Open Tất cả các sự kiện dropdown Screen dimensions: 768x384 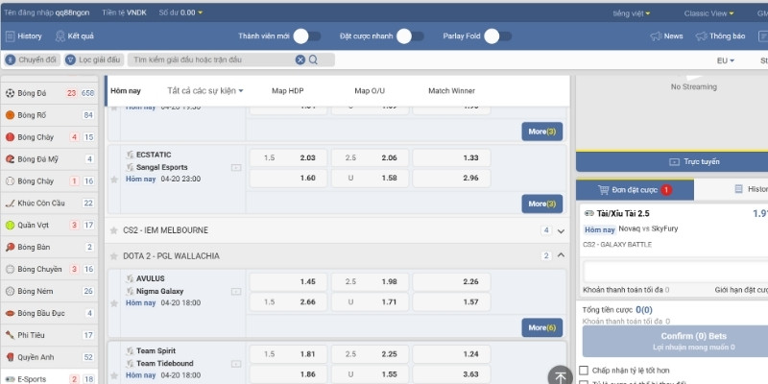(x=205, y=90)
